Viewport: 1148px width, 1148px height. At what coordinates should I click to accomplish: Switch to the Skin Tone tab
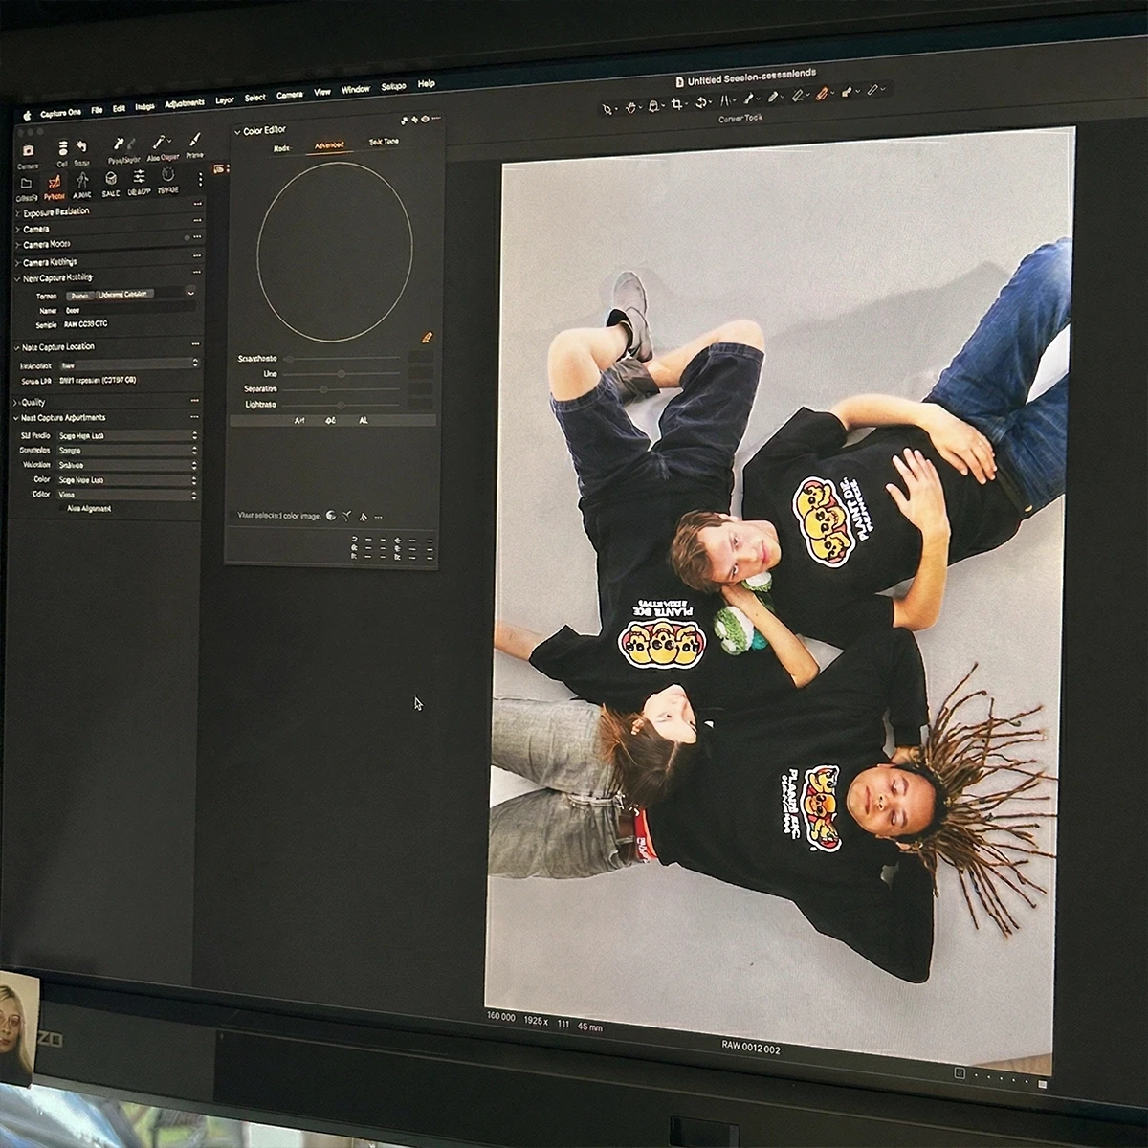(385, 143)
